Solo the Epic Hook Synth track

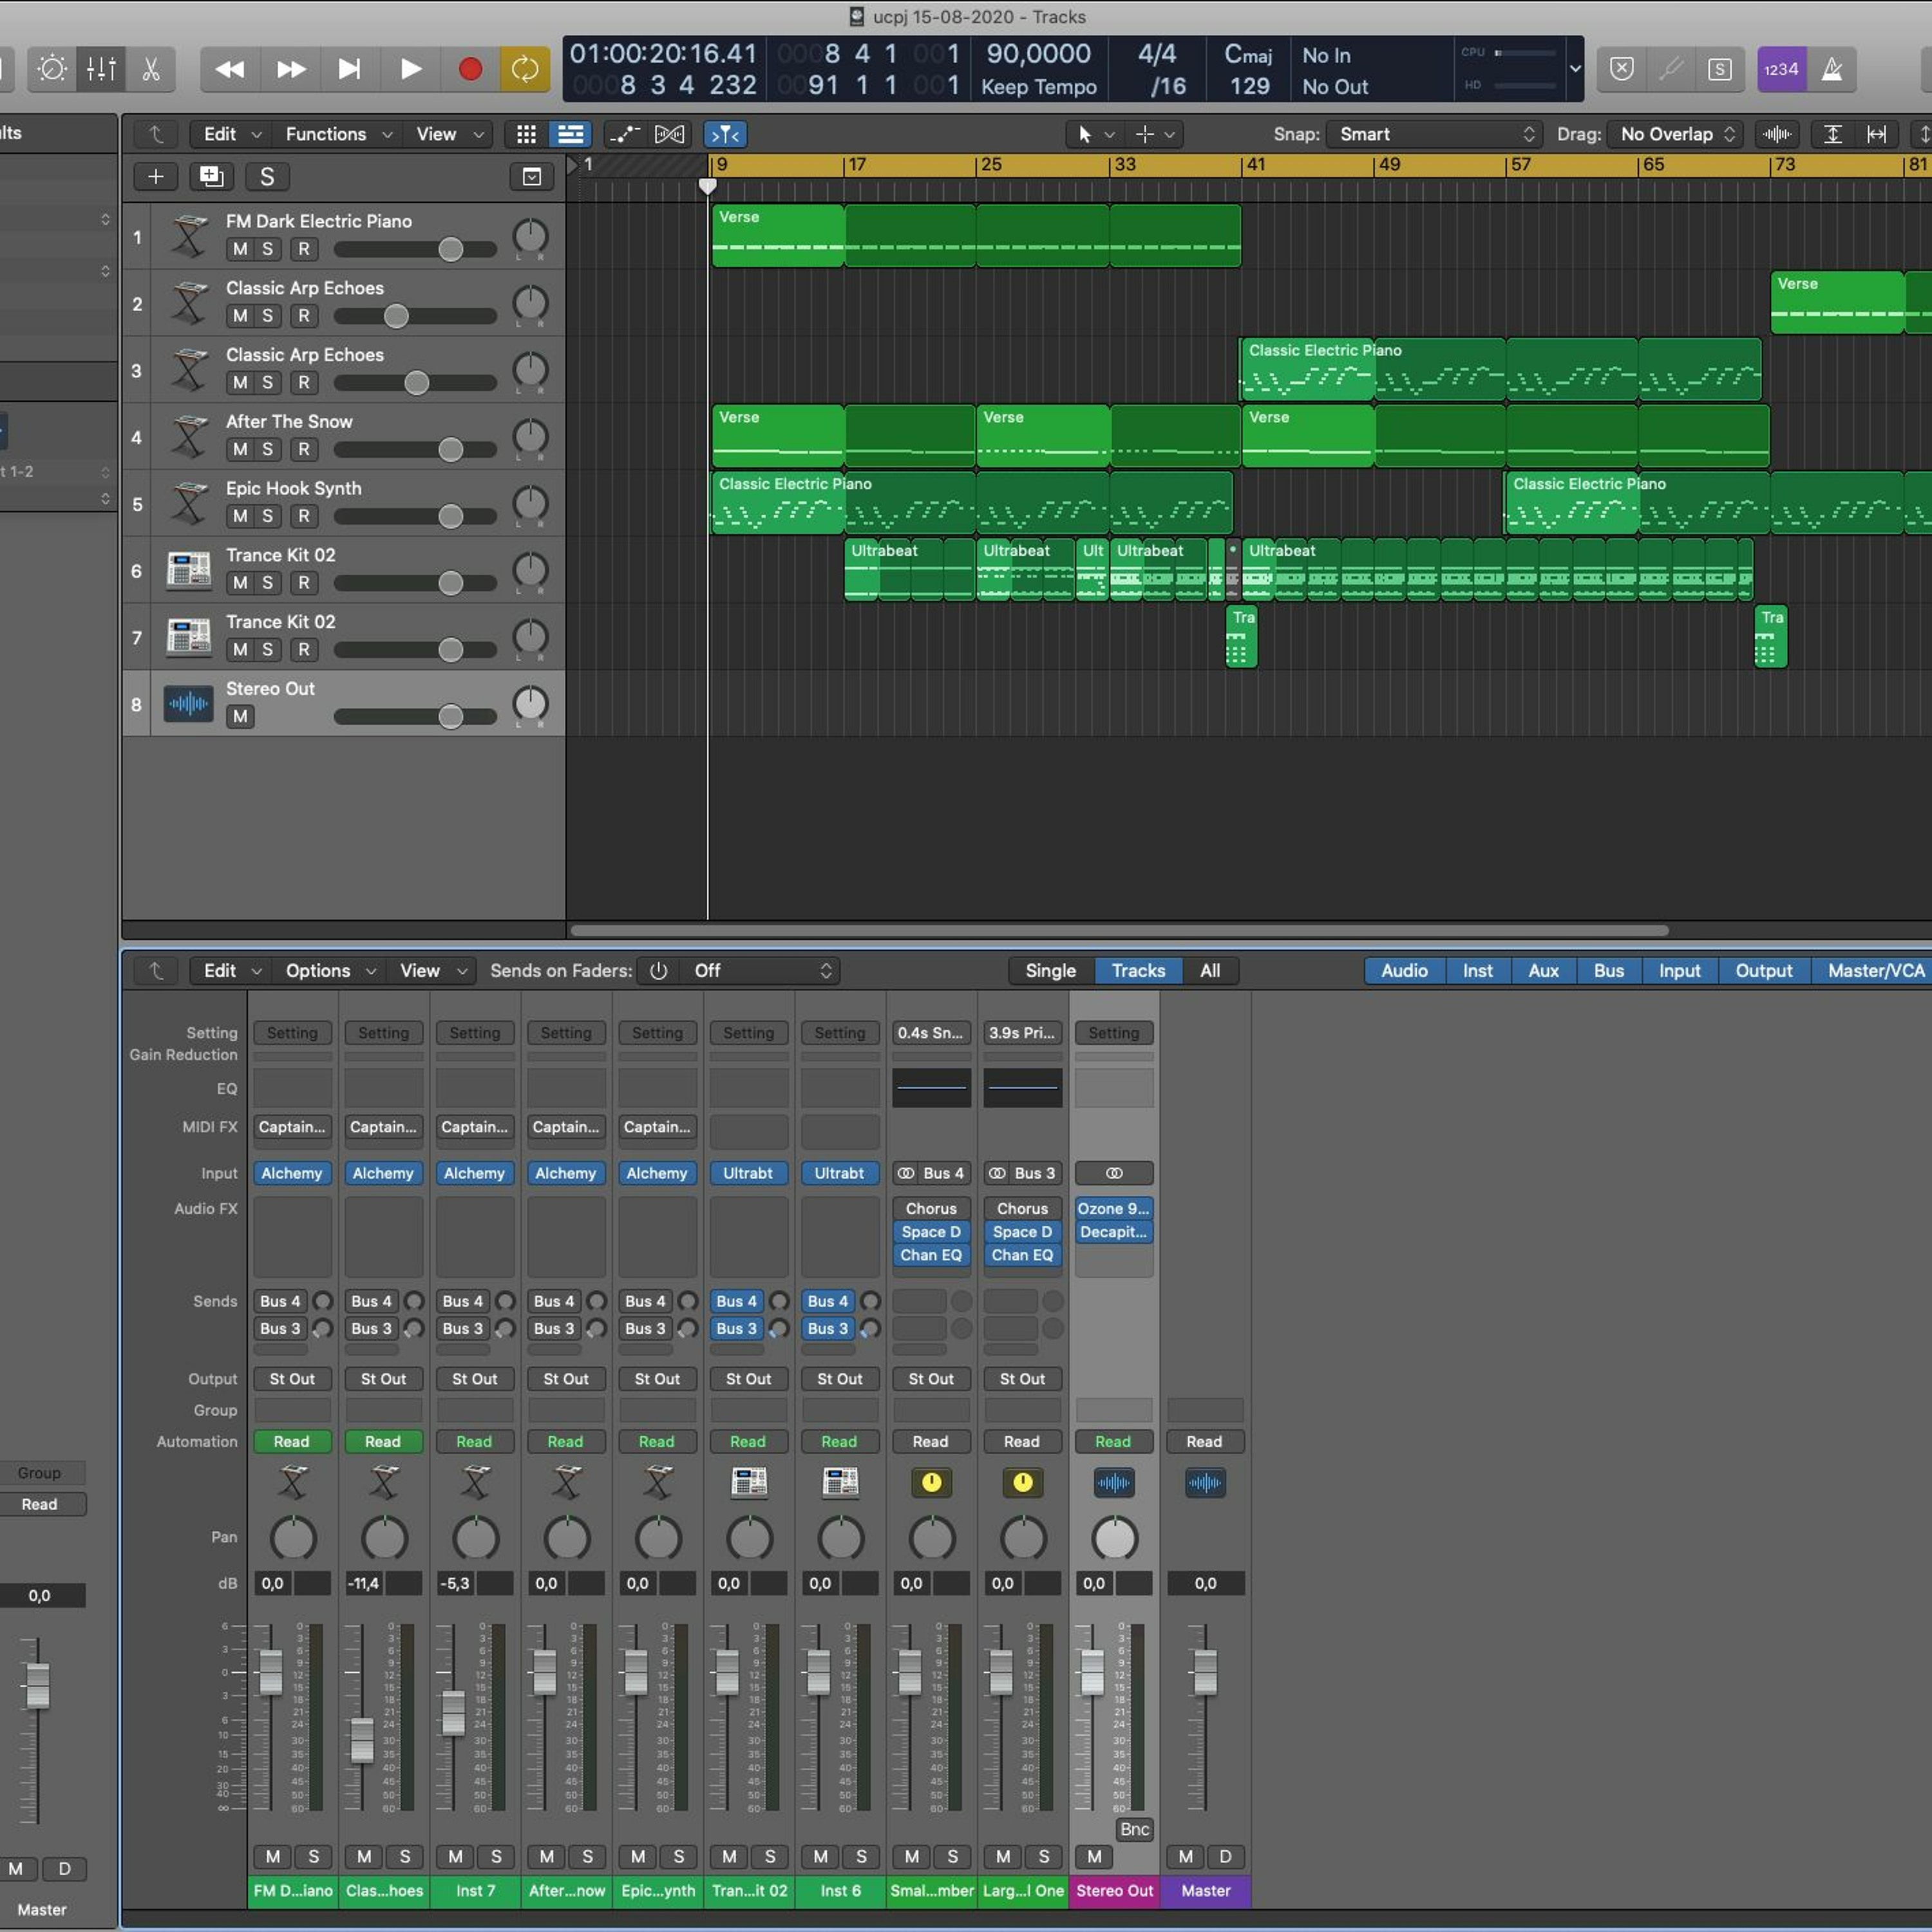click(x=267, y=516)
